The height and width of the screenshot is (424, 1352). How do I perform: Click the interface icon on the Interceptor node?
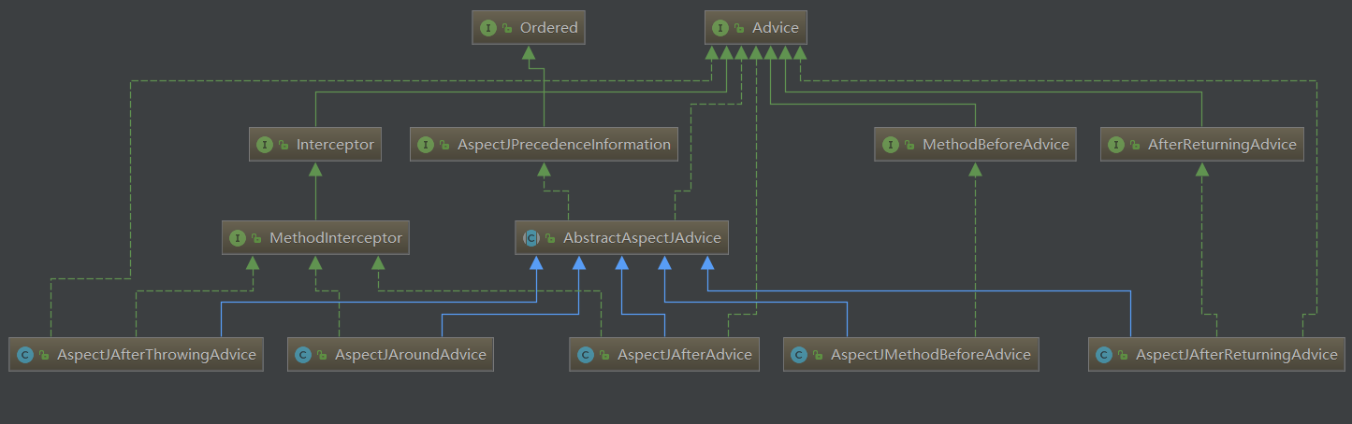(265, 145)
